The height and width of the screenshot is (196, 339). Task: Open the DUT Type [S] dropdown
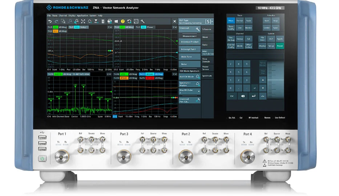209,21
